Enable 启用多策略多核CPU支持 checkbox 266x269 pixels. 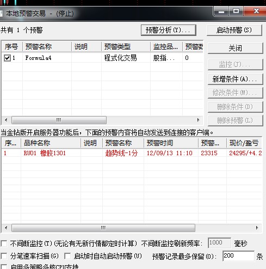pyautogui.click(x=4, y=267)
